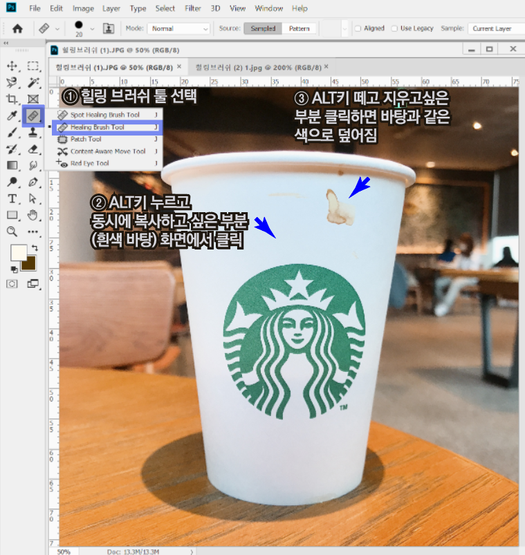525x555 pixels.
Task: Choose Red Eye Tool from flyout
Action: (107, 163)
